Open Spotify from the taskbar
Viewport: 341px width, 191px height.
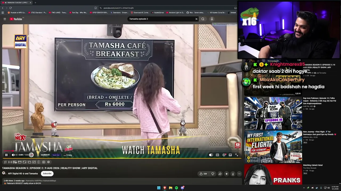pos(176,188)
